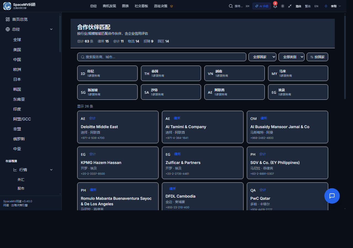Open the floating chat bubble button
353x248 pixels.
pyautogui.click(x=332, y=196)
